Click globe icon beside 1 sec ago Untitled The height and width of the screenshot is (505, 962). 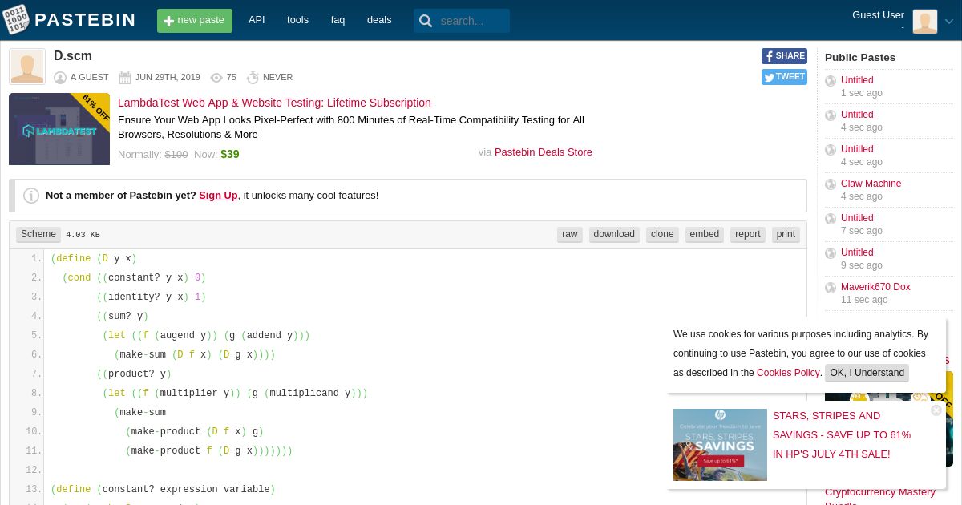pyautogui.click(x=831, y=81)
